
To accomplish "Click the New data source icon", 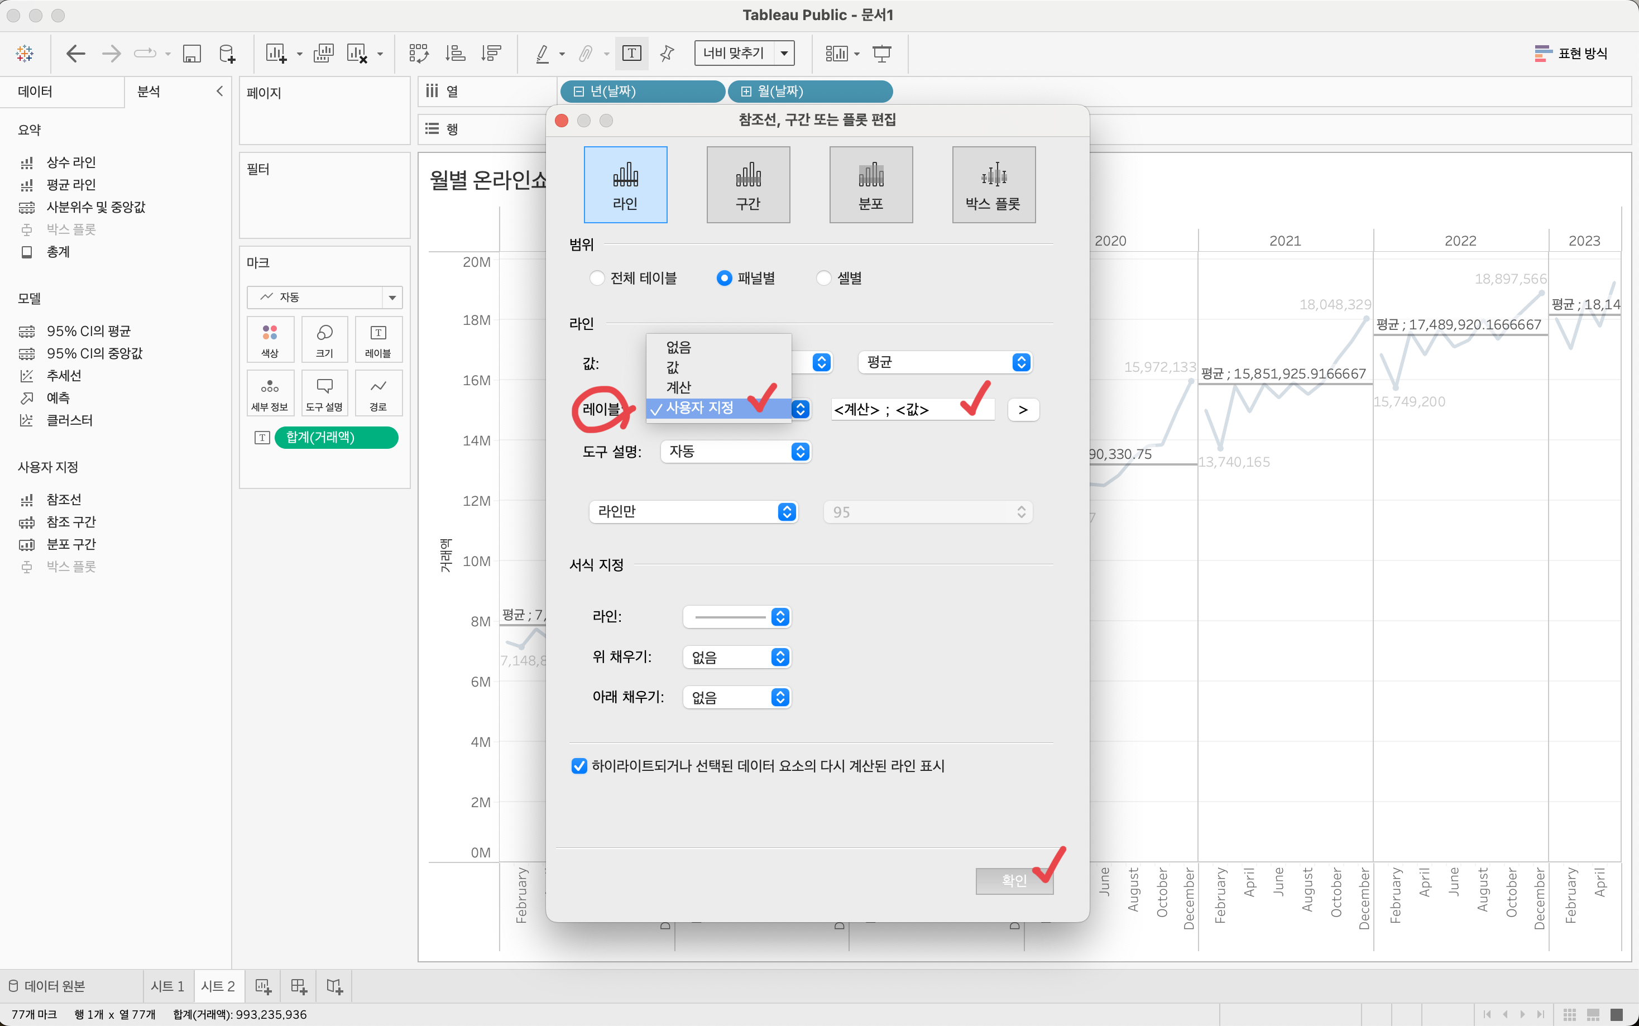I will pos(227,53).
